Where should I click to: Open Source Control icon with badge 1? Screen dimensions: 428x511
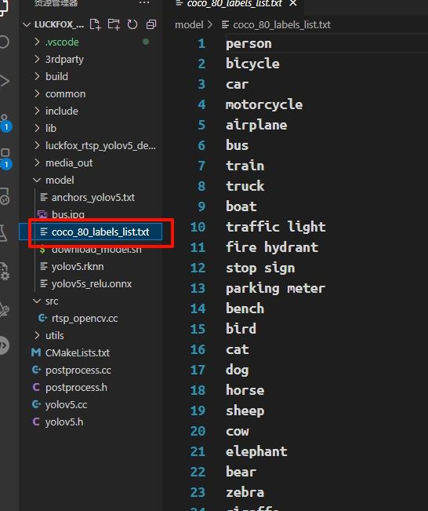click(x=5, y=122)
